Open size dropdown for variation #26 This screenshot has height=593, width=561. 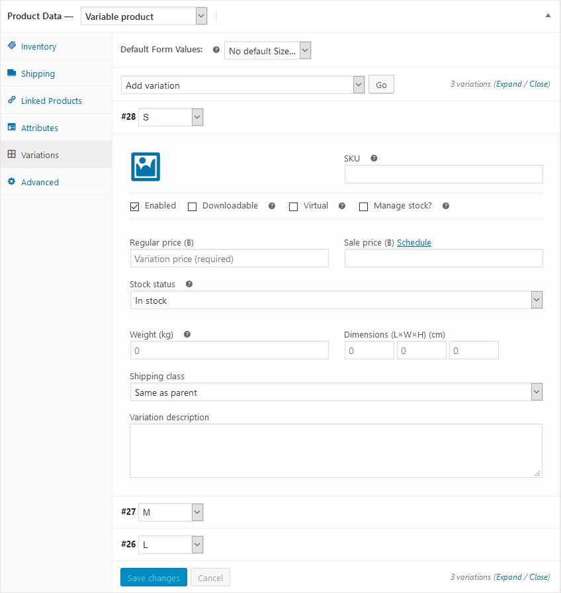click(171, 545)
